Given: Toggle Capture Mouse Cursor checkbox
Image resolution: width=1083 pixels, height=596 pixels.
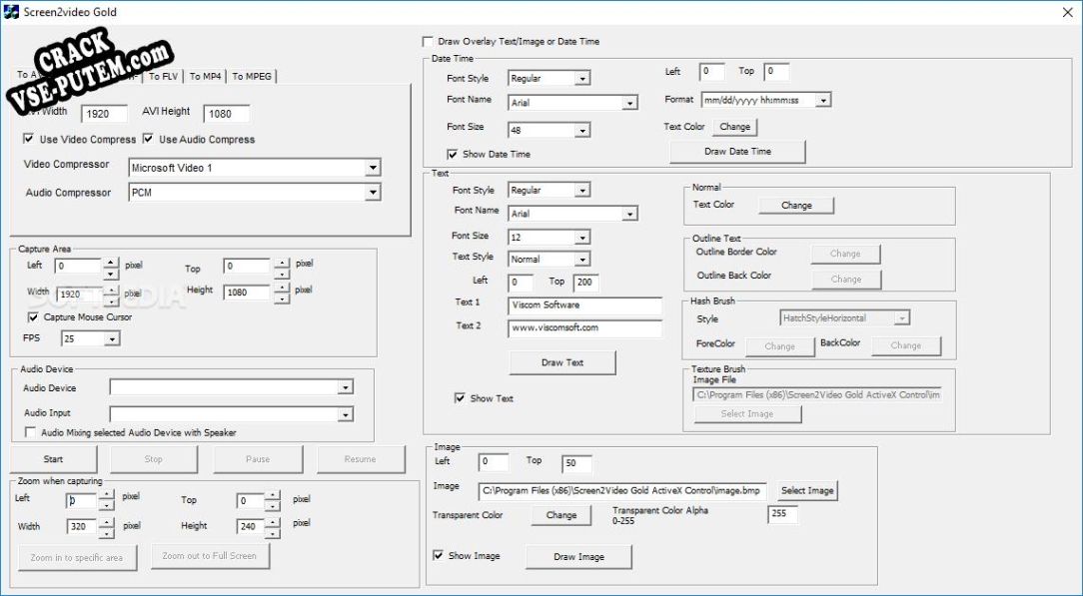Looking at the screenshot, I should click(x=33, y=317).
